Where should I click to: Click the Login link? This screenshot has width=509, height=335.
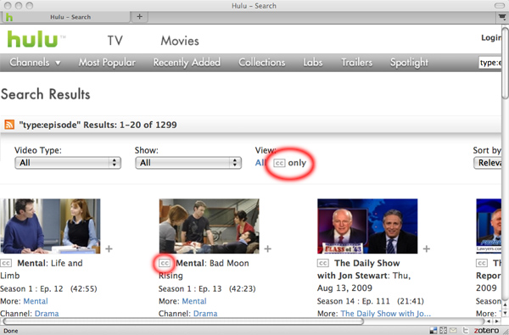491,37
